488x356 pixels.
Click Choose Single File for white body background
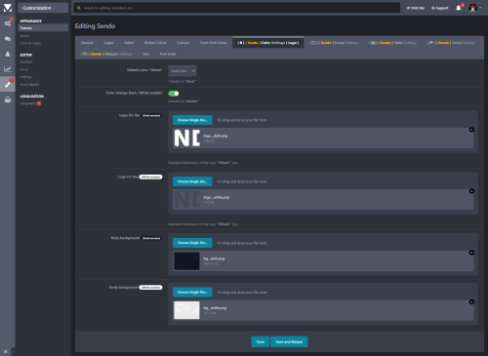(192, 293)
